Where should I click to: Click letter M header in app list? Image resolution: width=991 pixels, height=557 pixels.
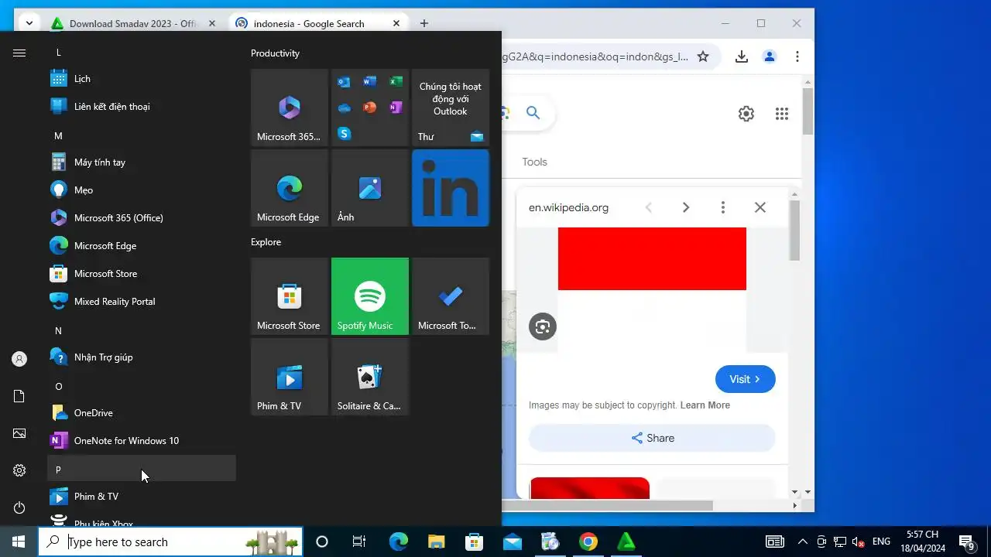pyautogui.click(x=142, y=135)
